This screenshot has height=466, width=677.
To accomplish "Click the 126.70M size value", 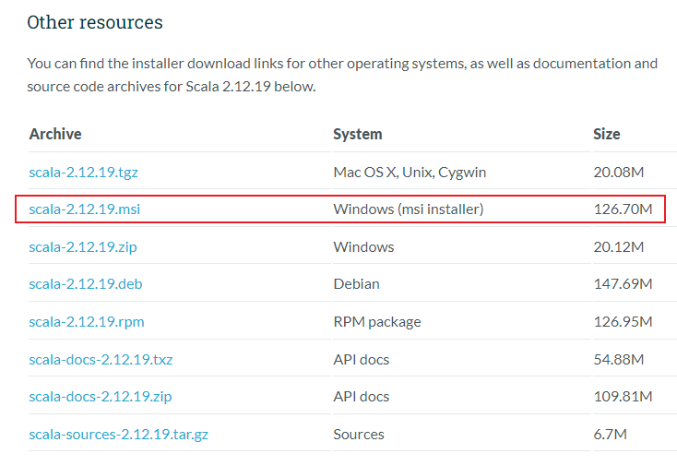I will point(623,209).
